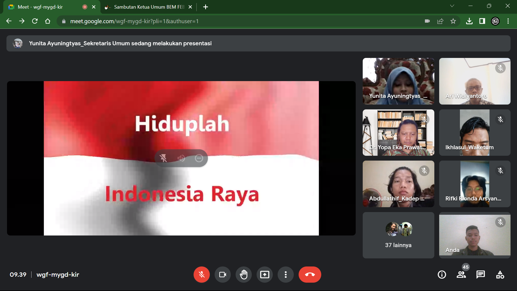The width and height of the screenshot is (517, 291).
Task: Open the meeting details info icon
Action: click(x=442, y=275)
